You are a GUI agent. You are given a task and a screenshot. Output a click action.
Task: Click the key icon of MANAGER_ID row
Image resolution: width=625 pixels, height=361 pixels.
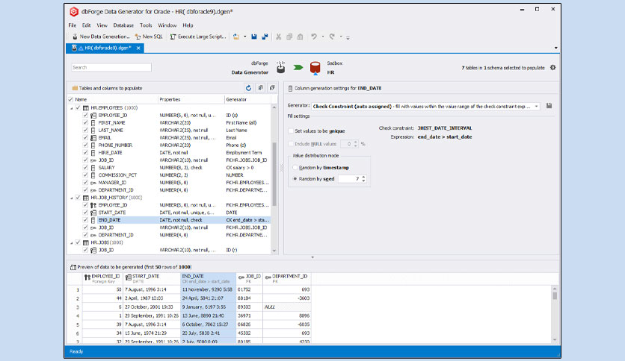pos(93,183)
